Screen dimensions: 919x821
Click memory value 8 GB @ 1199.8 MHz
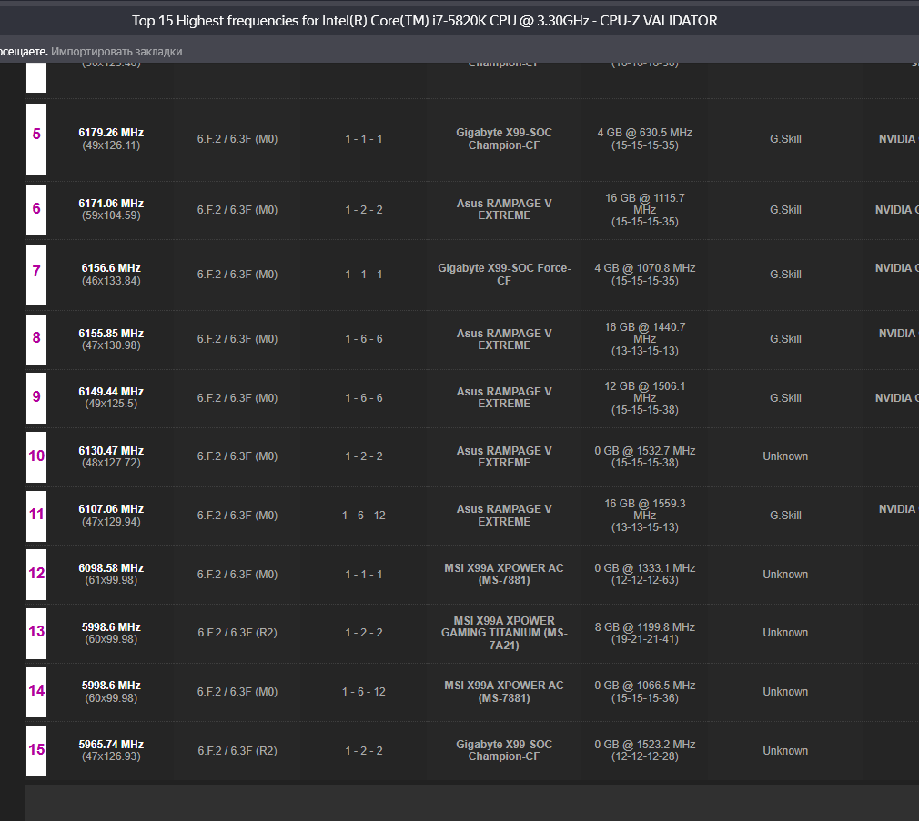[645, 627]
